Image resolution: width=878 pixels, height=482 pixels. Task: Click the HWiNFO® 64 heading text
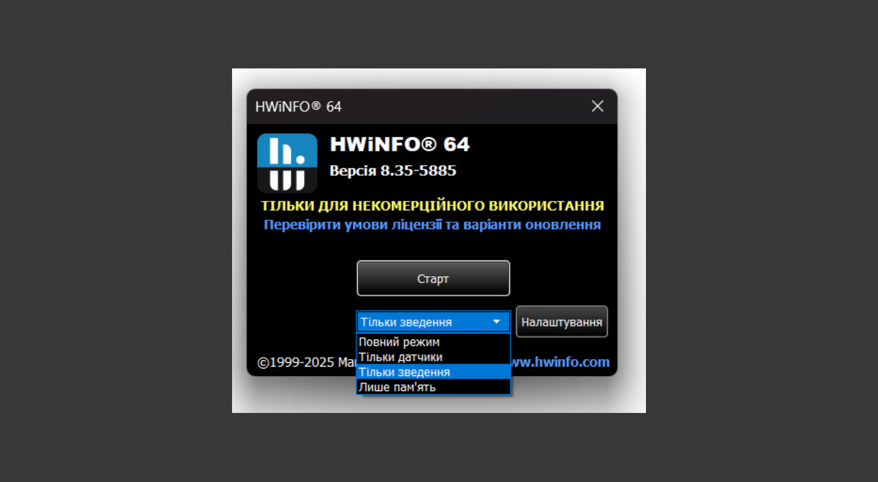coord(400,144)
